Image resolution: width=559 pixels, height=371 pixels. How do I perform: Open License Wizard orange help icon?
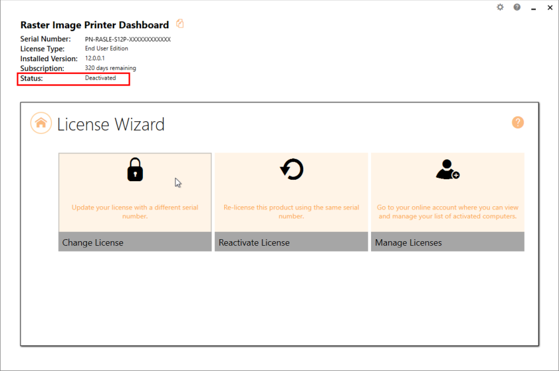pos(517,123)
